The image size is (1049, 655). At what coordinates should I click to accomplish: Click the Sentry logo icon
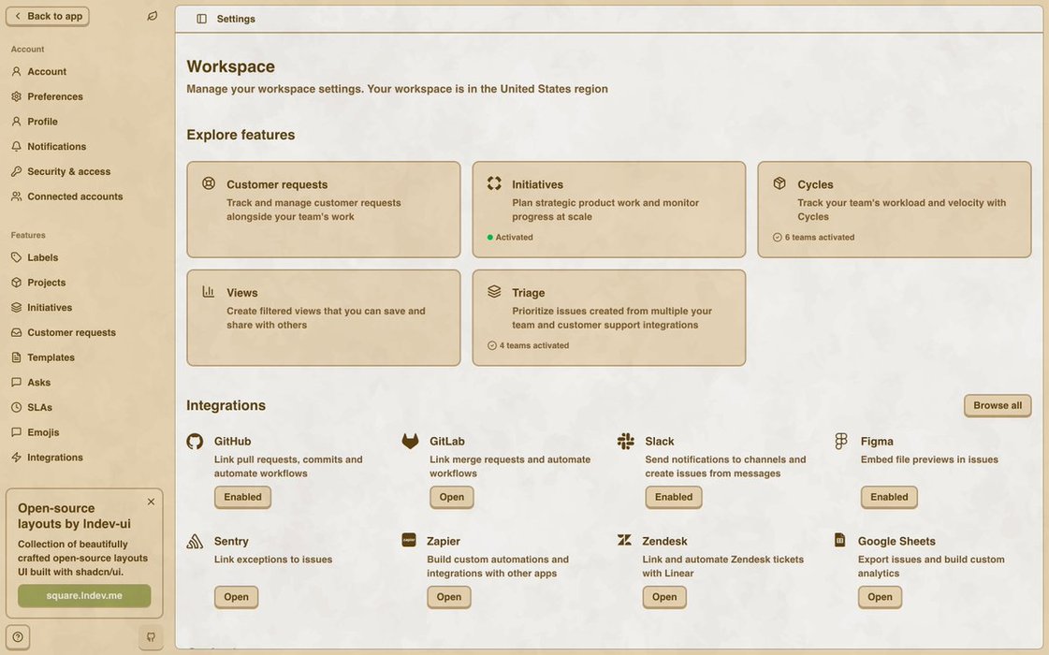pos(195,541)
